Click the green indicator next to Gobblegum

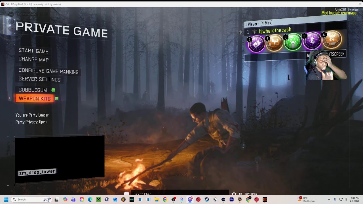pyautogui.click(x=53, y=90)
